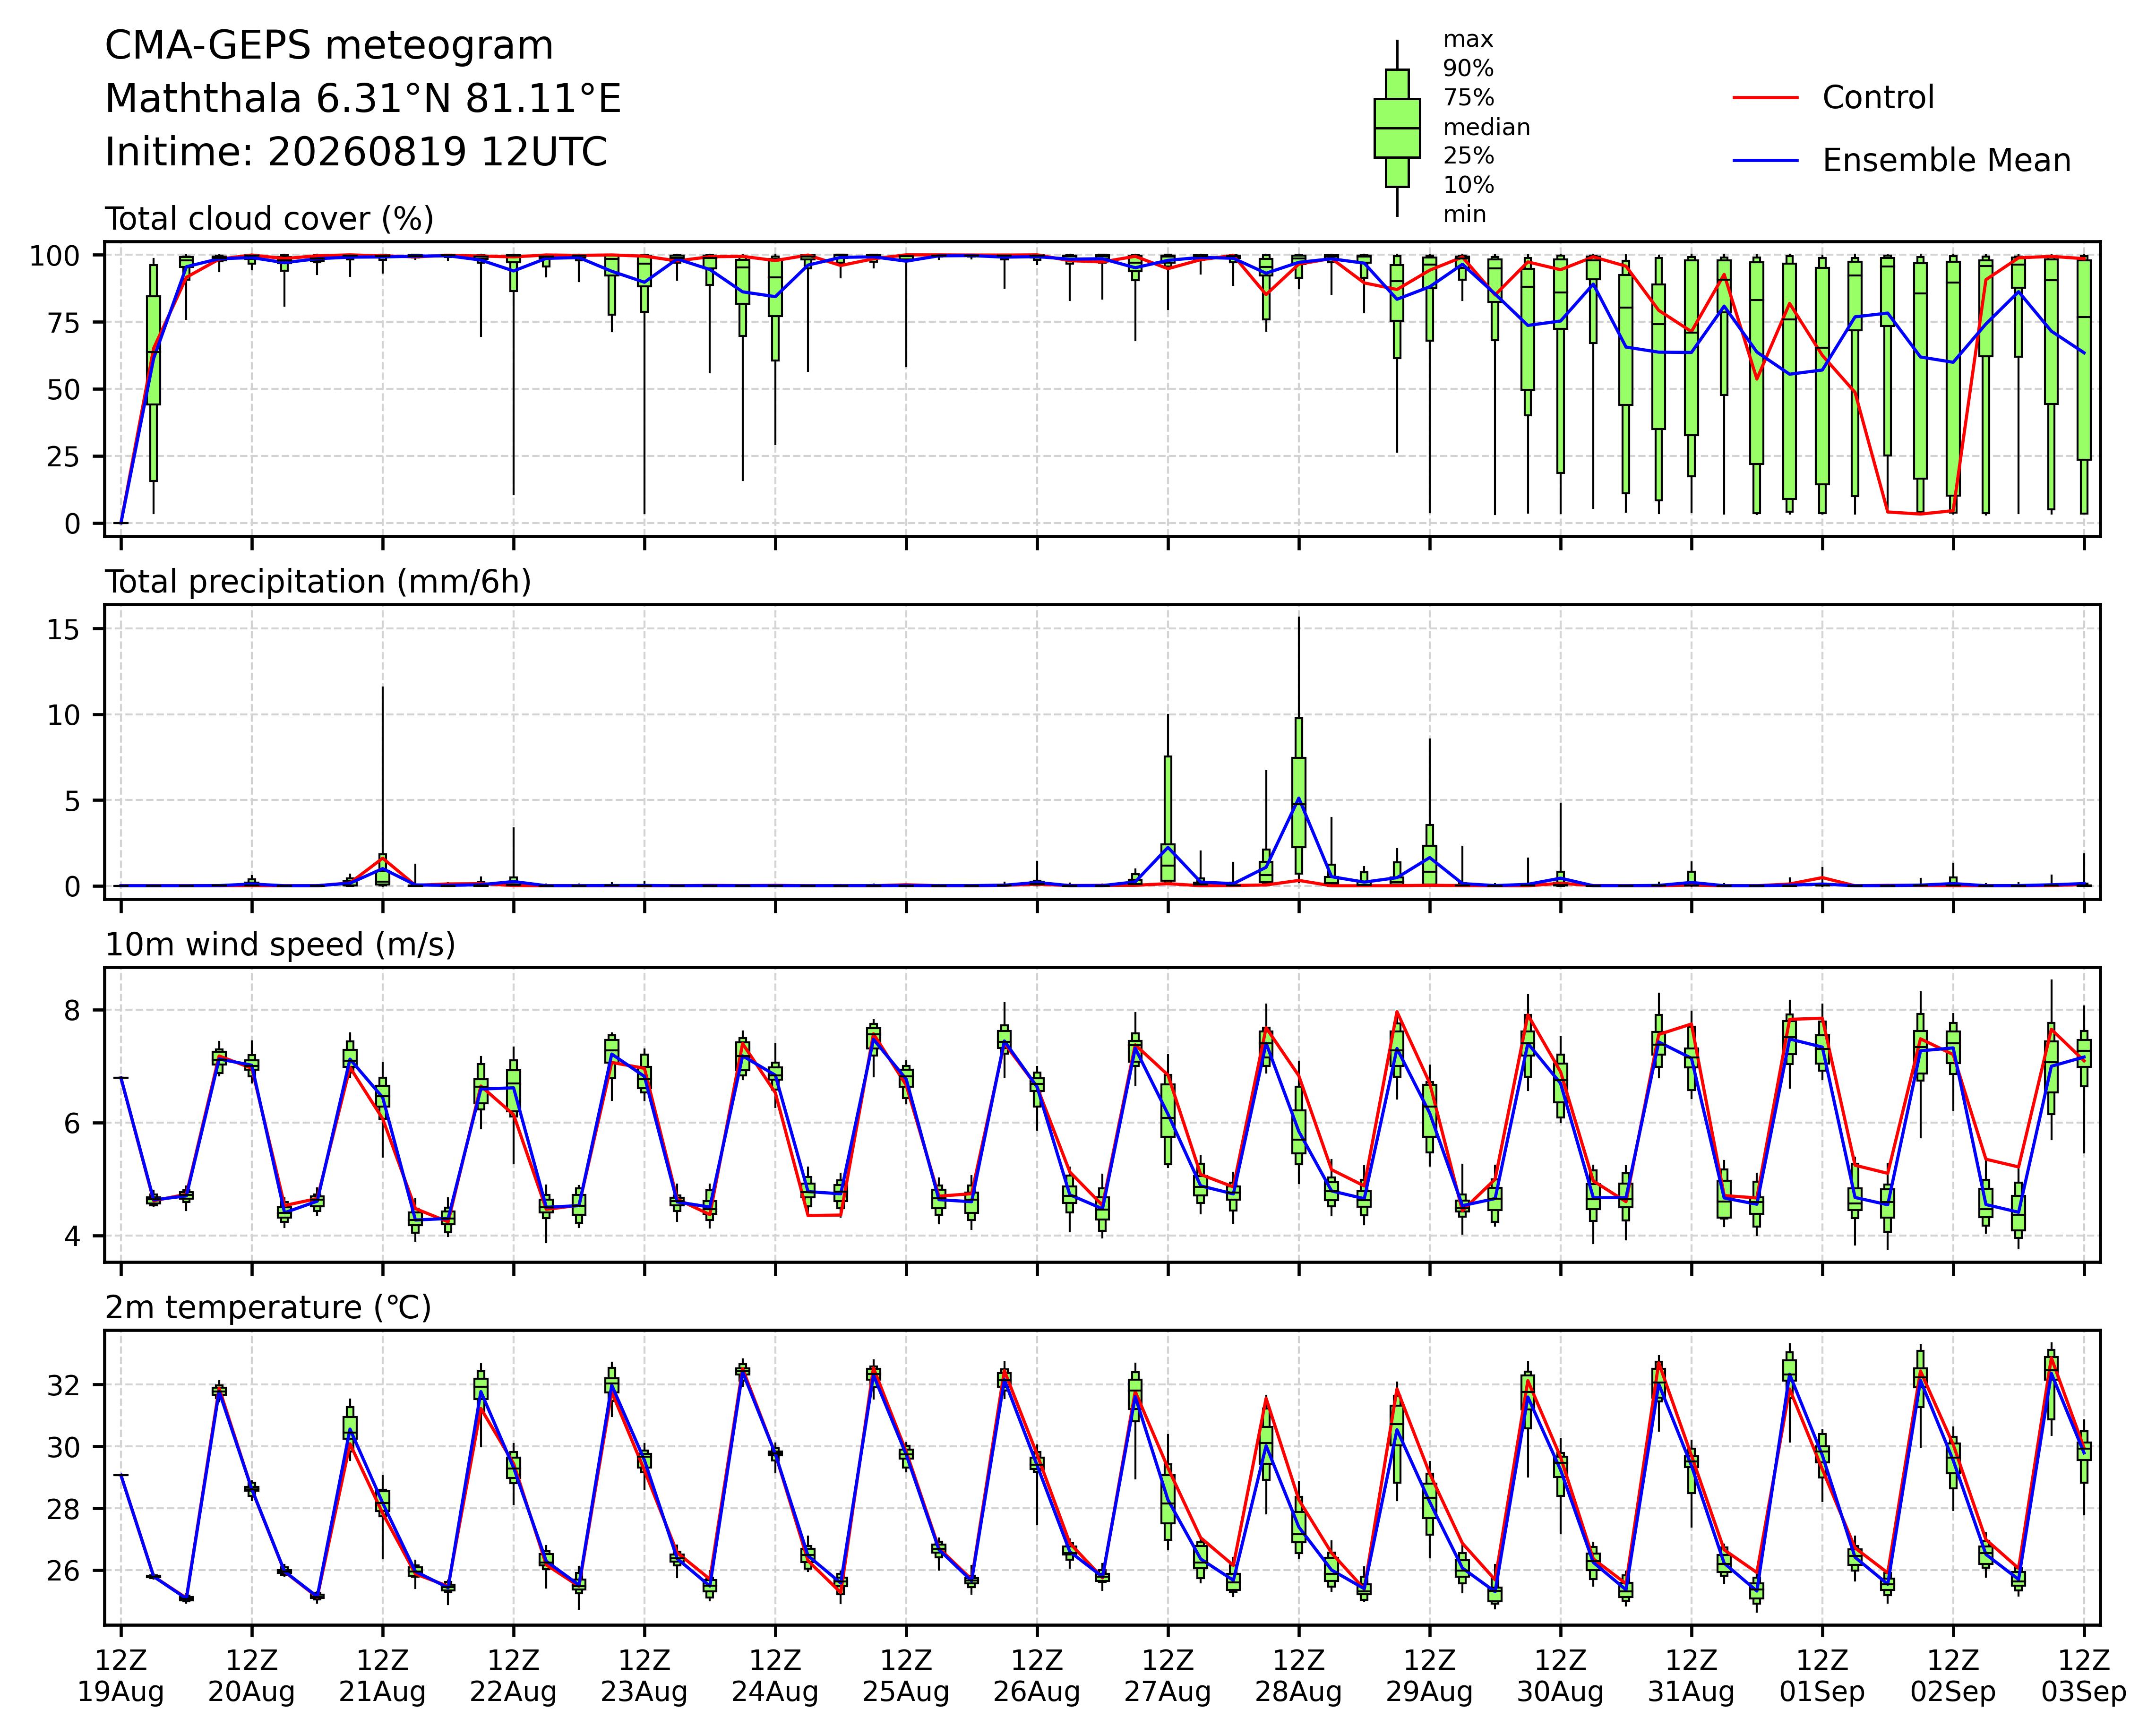Viewport: 2156px width, 1735px height.
Task: Click the '15' tick on precipitation axis
Action: tap(63, 629)
